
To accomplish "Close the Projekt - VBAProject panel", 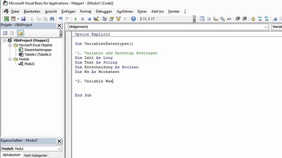I will coord(59,25).
